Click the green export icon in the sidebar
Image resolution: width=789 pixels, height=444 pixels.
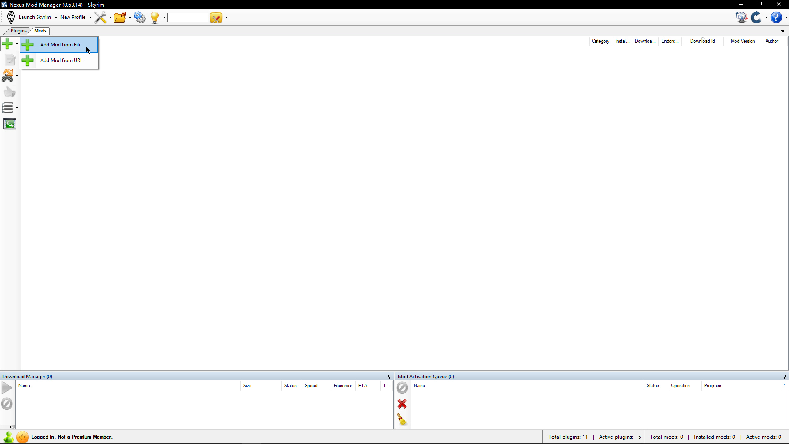click(9, 124)
